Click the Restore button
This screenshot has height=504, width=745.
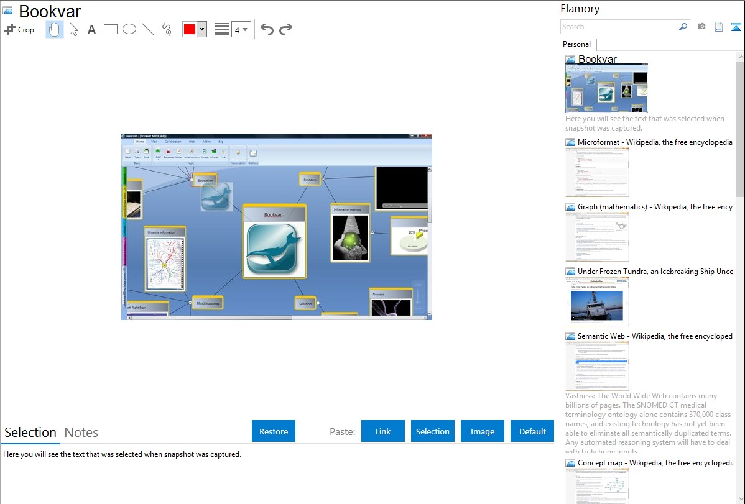point(274,431)
